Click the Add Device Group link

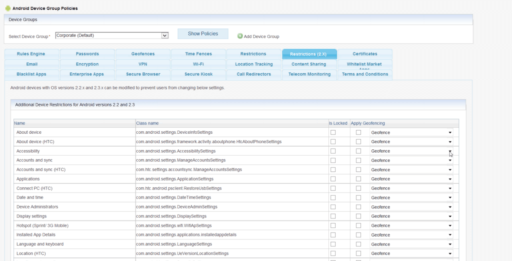[x=261, y=36]
